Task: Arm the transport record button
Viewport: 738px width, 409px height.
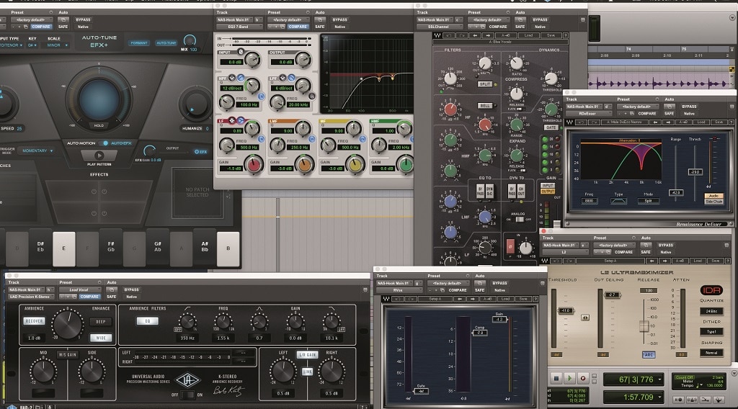Action: pyautogui.click(x=582, y=378)
